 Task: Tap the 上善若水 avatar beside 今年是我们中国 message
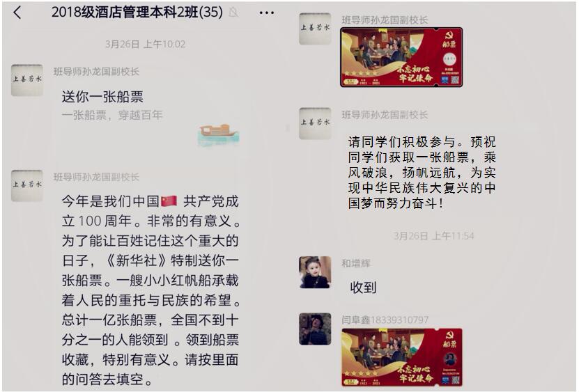click(27, 186)
